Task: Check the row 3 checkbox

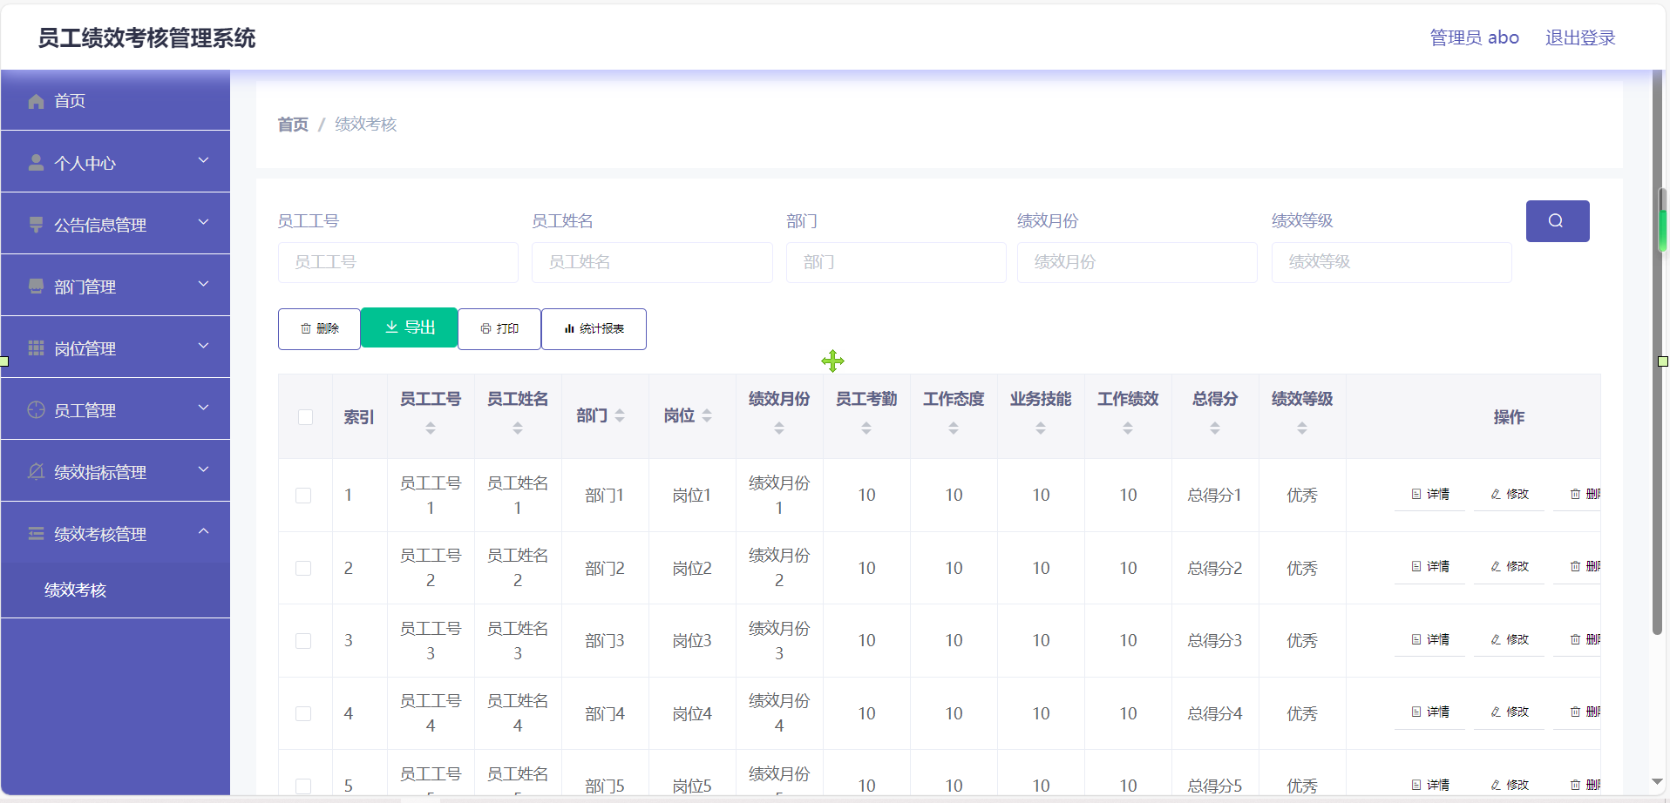Action: coord(303,641)
